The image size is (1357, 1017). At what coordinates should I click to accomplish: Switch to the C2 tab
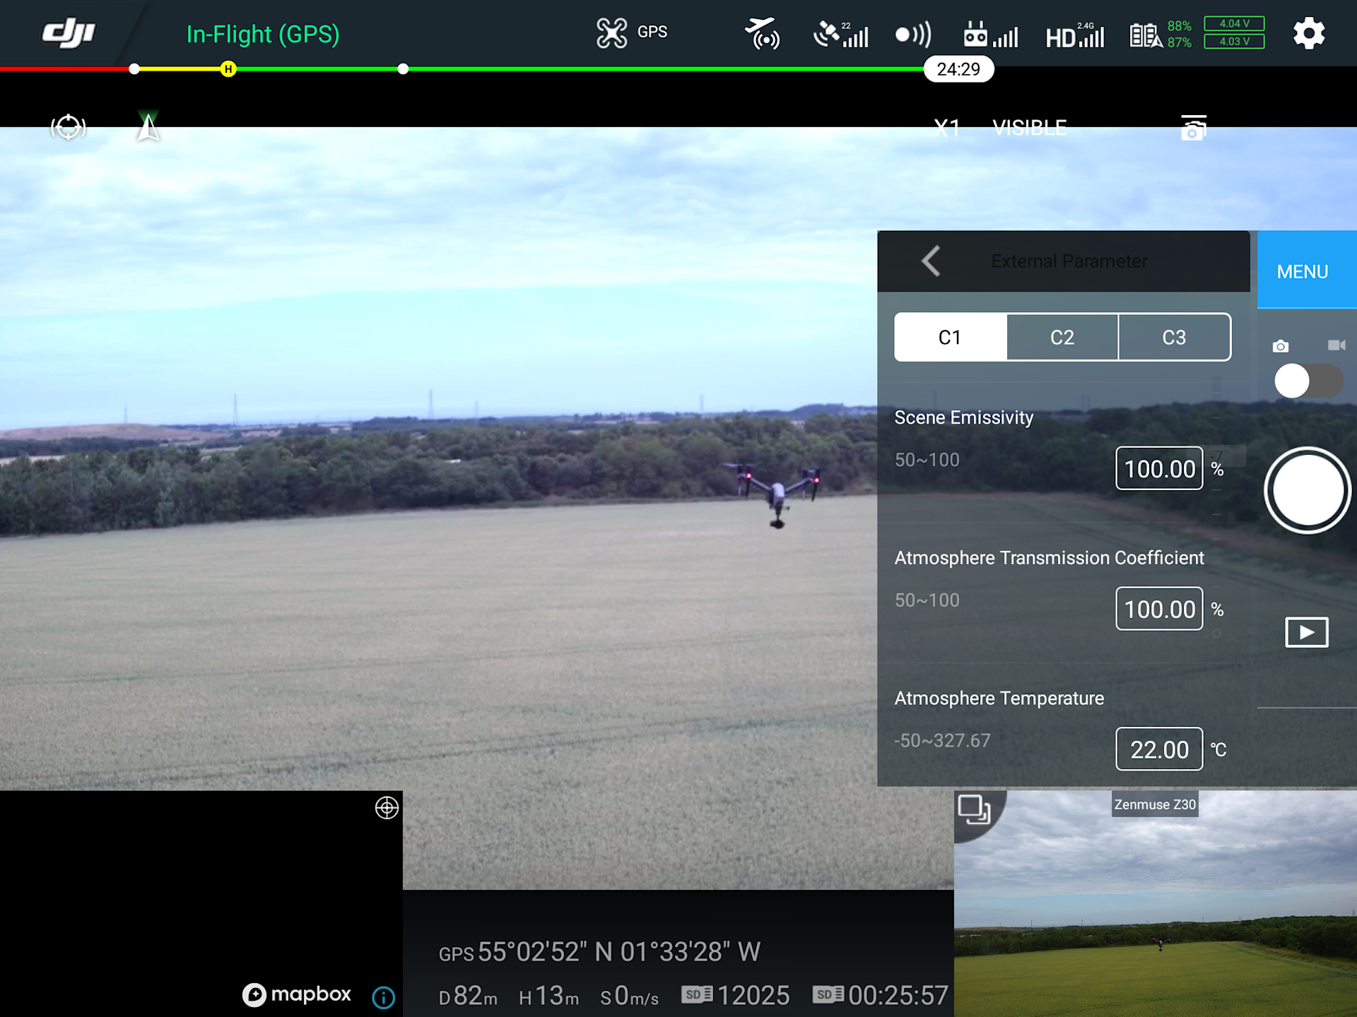click(1062, 338)
